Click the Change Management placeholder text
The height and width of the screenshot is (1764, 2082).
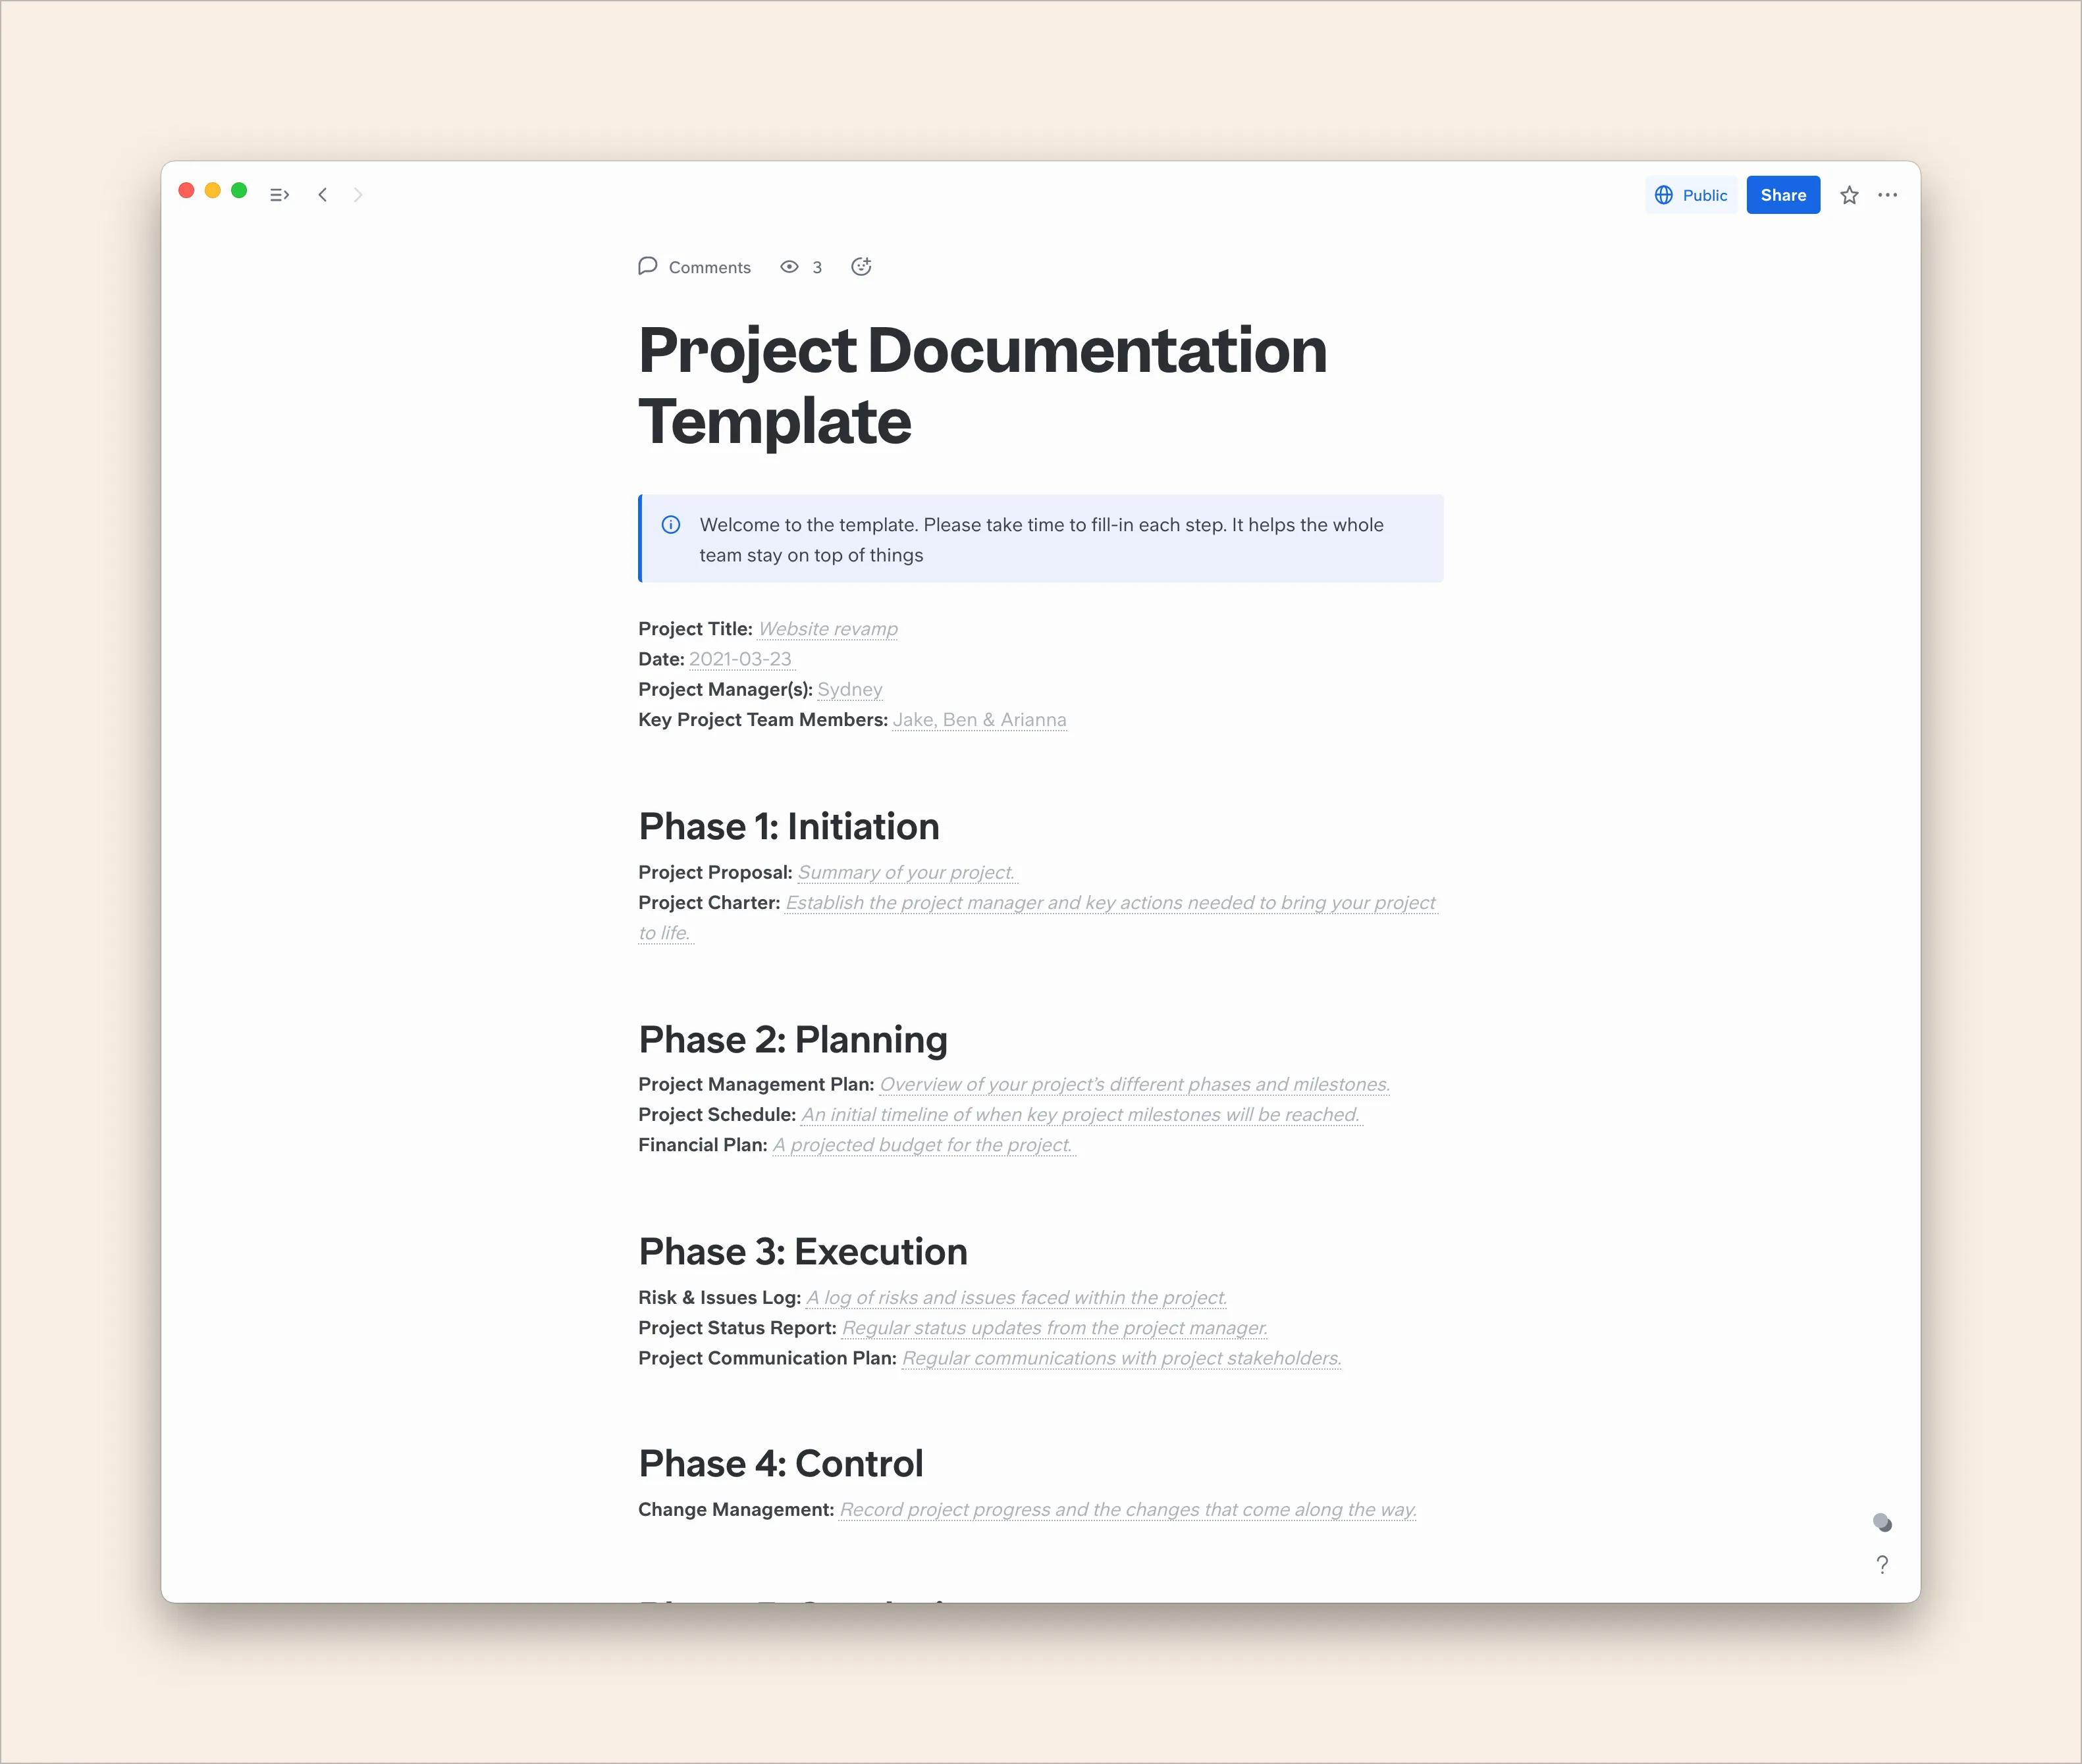click(x=1127, y=1510)
